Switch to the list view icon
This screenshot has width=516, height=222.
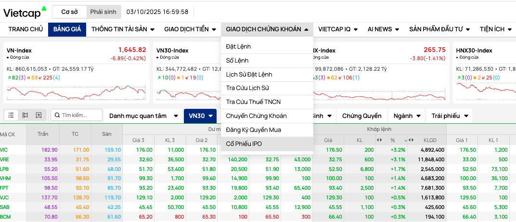11,116
